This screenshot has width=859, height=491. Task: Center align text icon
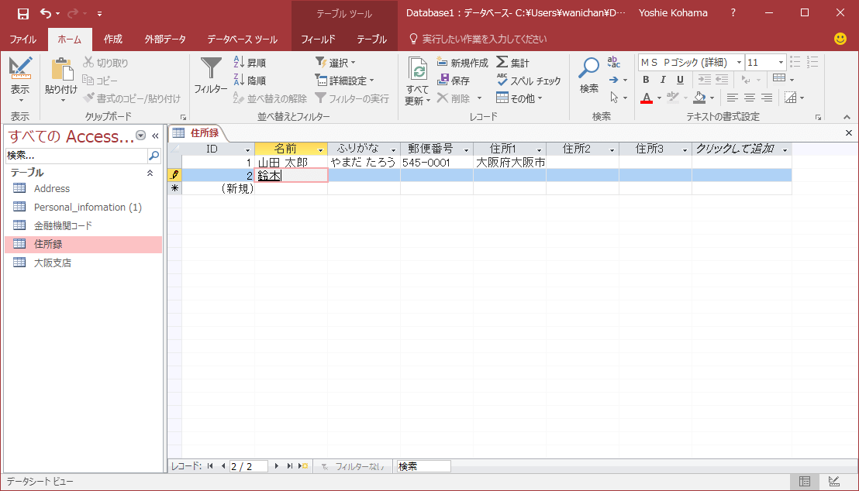(x=750, y=98)
